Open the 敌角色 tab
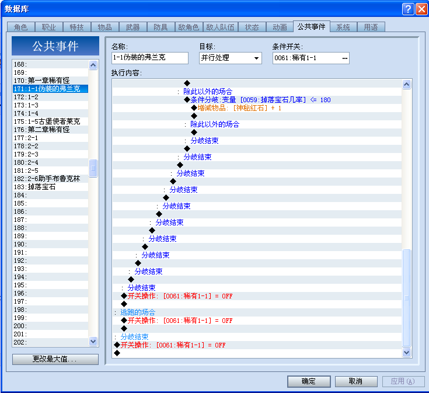Viewport: 429px width, 393px height. click(x=189, y=27)
